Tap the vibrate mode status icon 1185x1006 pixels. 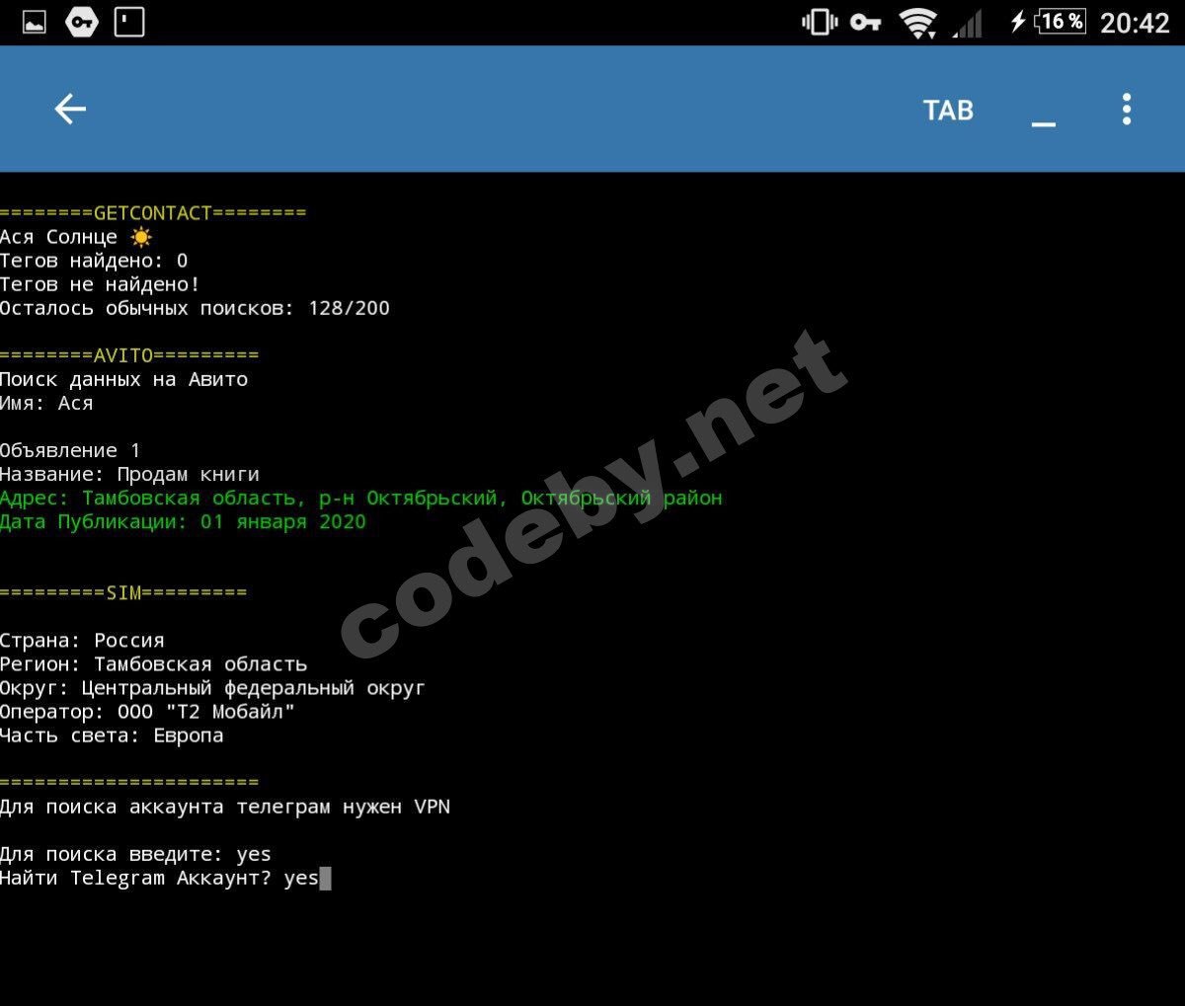[820, 22]
